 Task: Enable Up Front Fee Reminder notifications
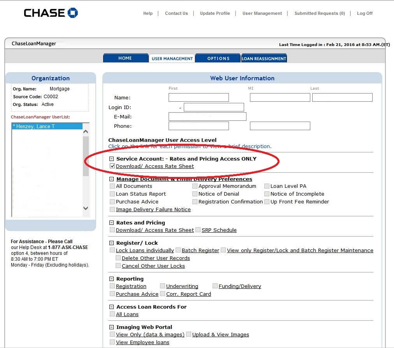[267, 201]
